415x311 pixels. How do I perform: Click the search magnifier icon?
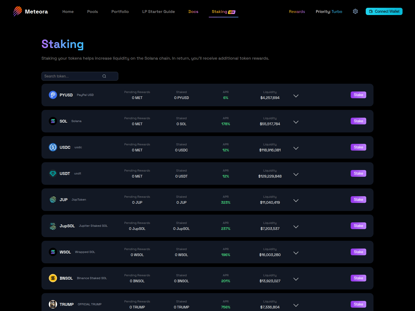(104, 76)
